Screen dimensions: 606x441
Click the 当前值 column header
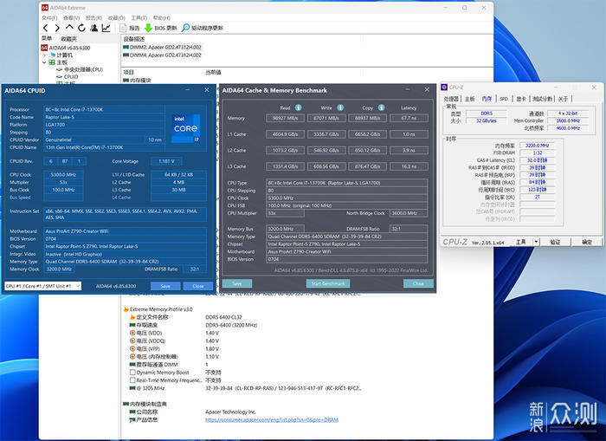coord(213,72)
